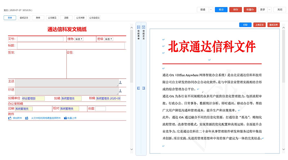This screenshot has height=160, width=288.
Task: Click the 份数 input field
Action: point(100,109)
